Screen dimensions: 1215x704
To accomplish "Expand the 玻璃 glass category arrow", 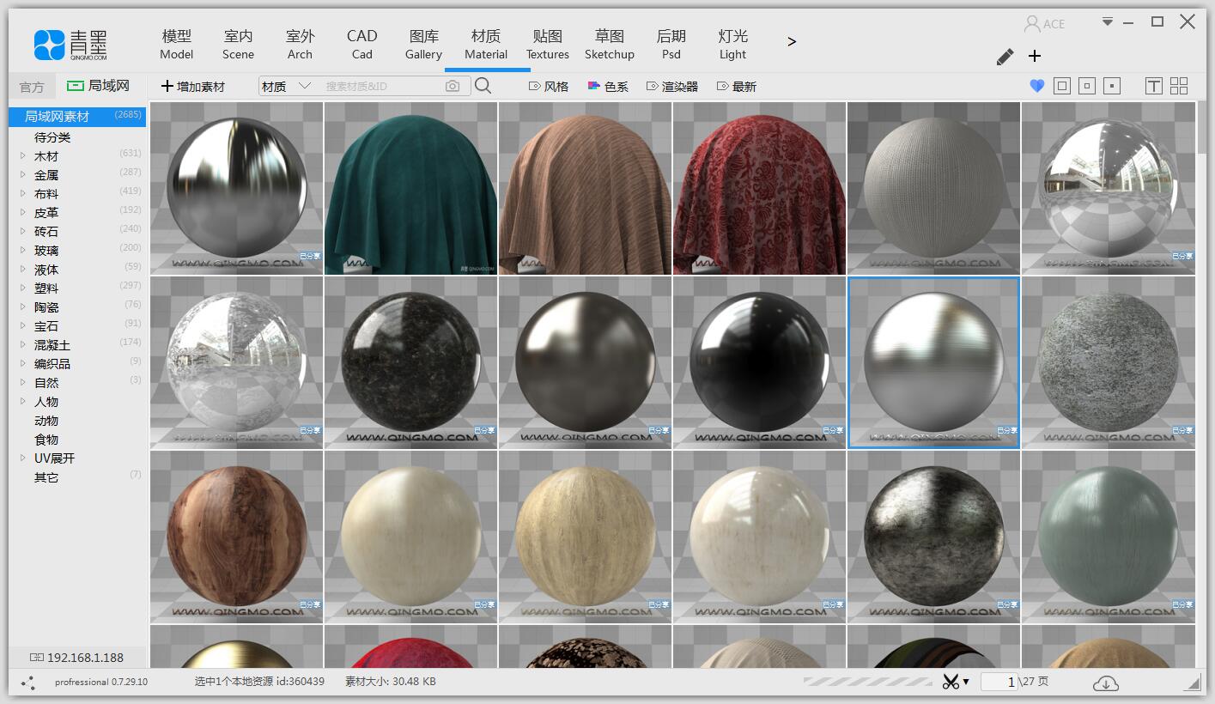I will click(x=23, y=251).
